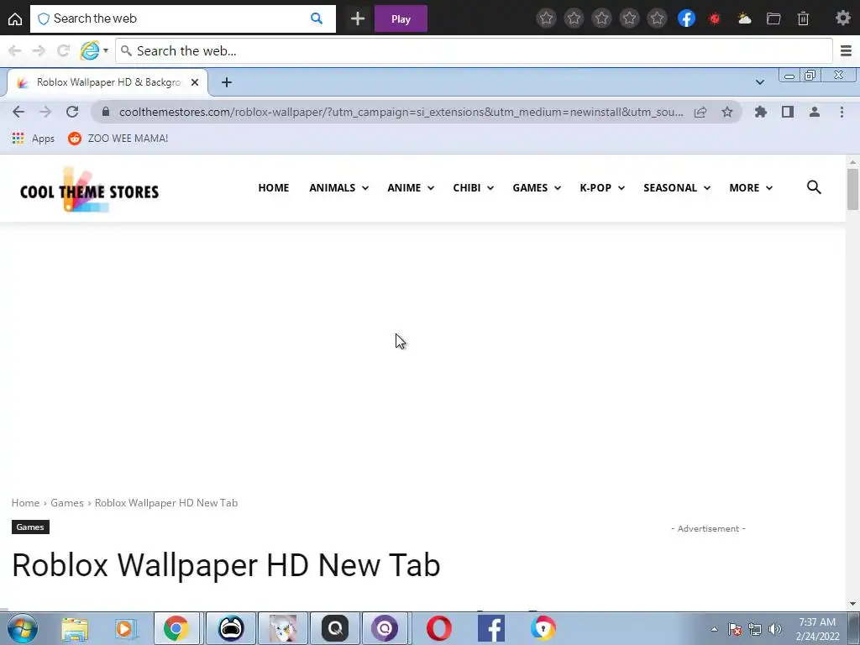Screen dimensions: 860x645
Task: Click the page vertical scrollbar thumb
Action: [852, 189]
